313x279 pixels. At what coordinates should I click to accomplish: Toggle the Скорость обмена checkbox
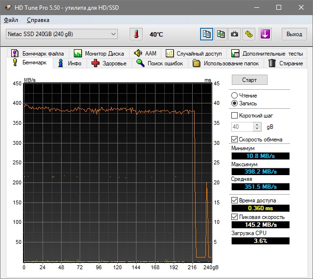tap(234, 139)
